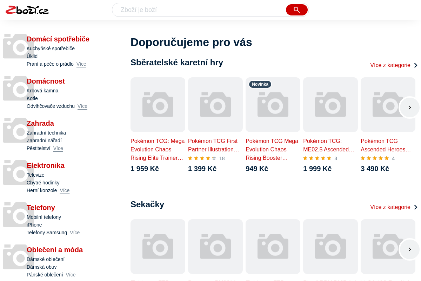Go to Chytré hodinky subcategory

coord(43,183)
